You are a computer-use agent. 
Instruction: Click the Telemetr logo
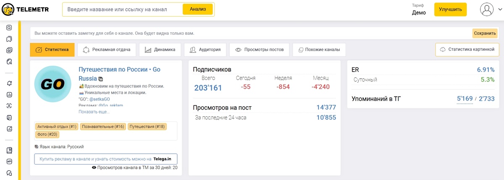pos(26,9)
